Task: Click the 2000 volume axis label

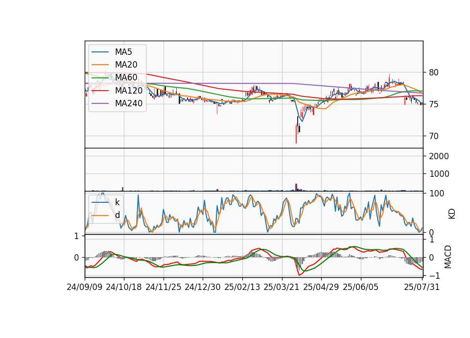Action: point(439,156)
